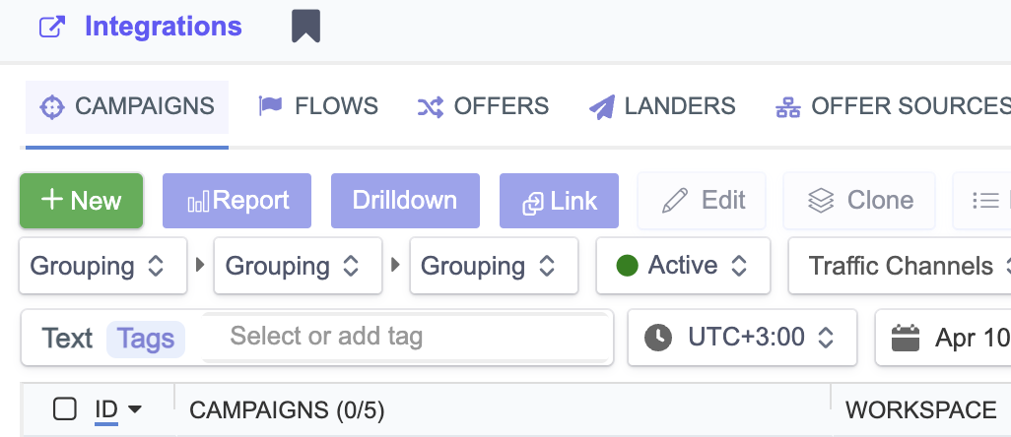Image resolution: width=1011 pixels, height=437 pixels.
Task: Click the Select or add tag field
Action: click(x=404, y=337)
